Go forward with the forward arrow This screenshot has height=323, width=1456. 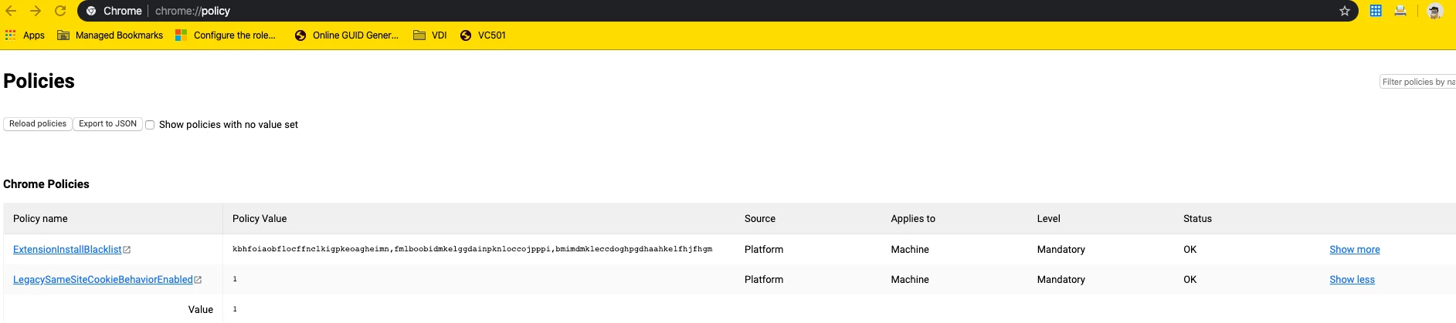point(36,11)
